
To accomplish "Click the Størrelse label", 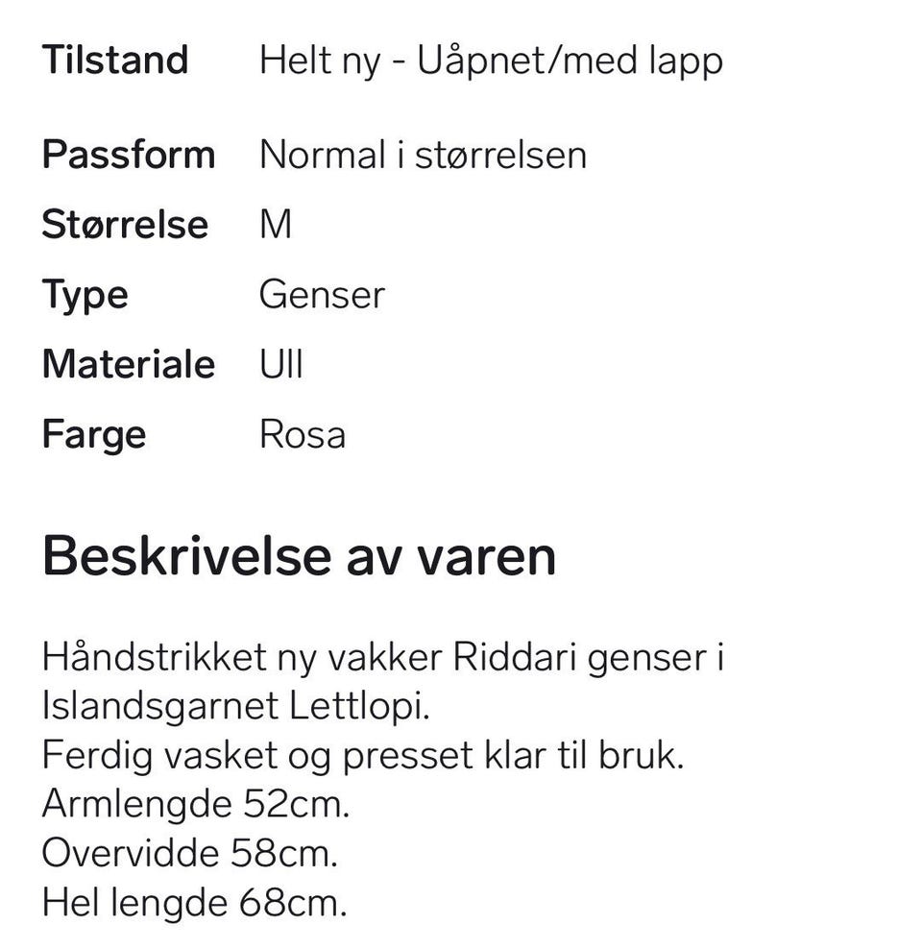I will pos(125,225).
